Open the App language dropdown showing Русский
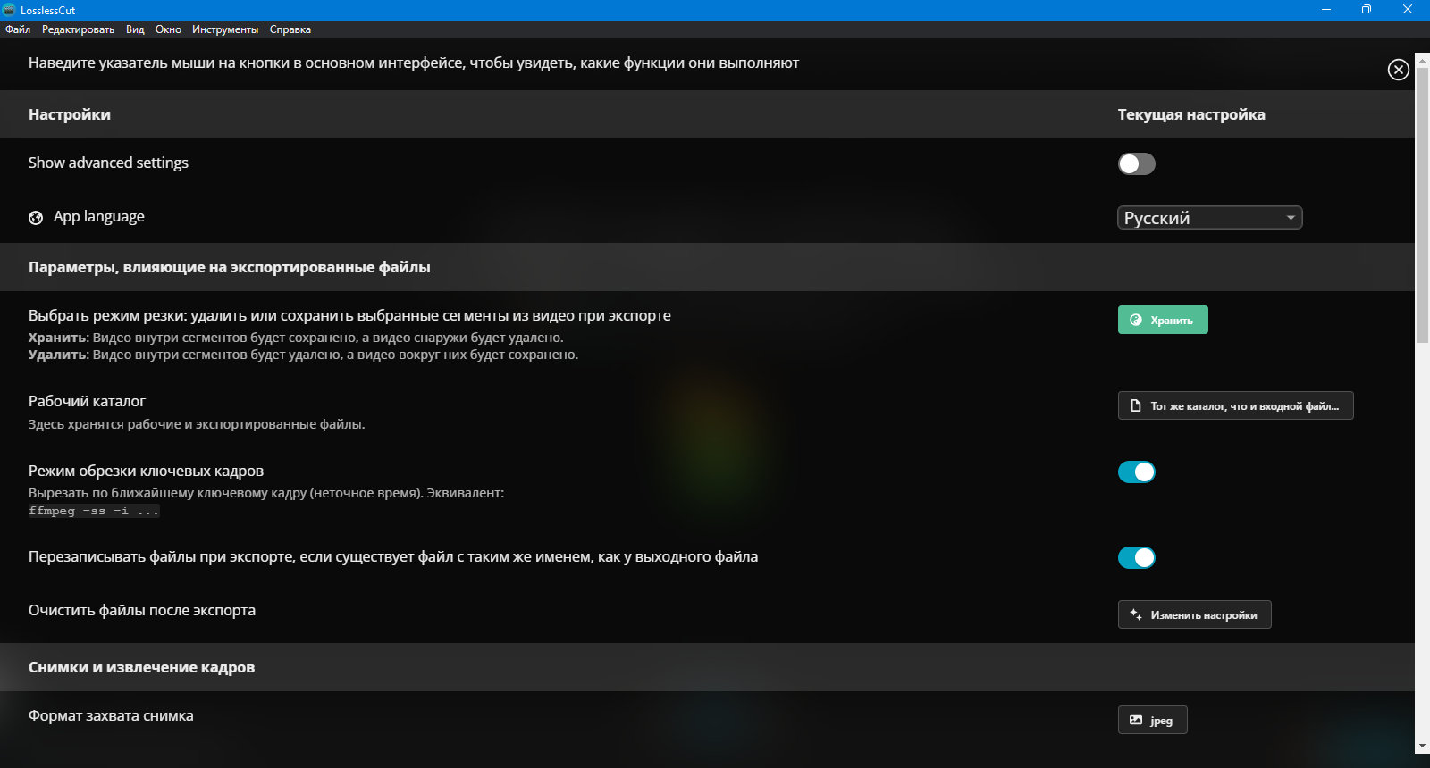Image resolution: width=1430 pixels, height=768 pixels. tap(1210, 218)
